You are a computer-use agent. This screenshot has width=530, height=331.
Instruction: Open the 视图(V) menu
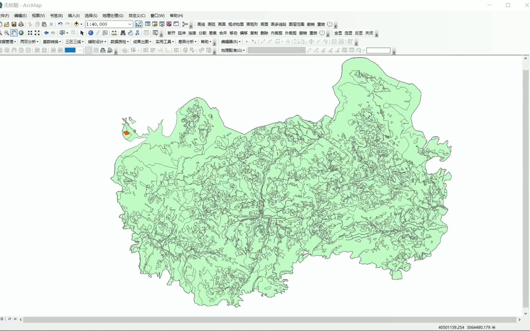(38, 16)
